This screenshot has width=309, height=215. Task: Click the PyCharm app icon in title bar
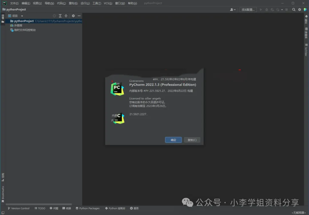coord(5,3)
